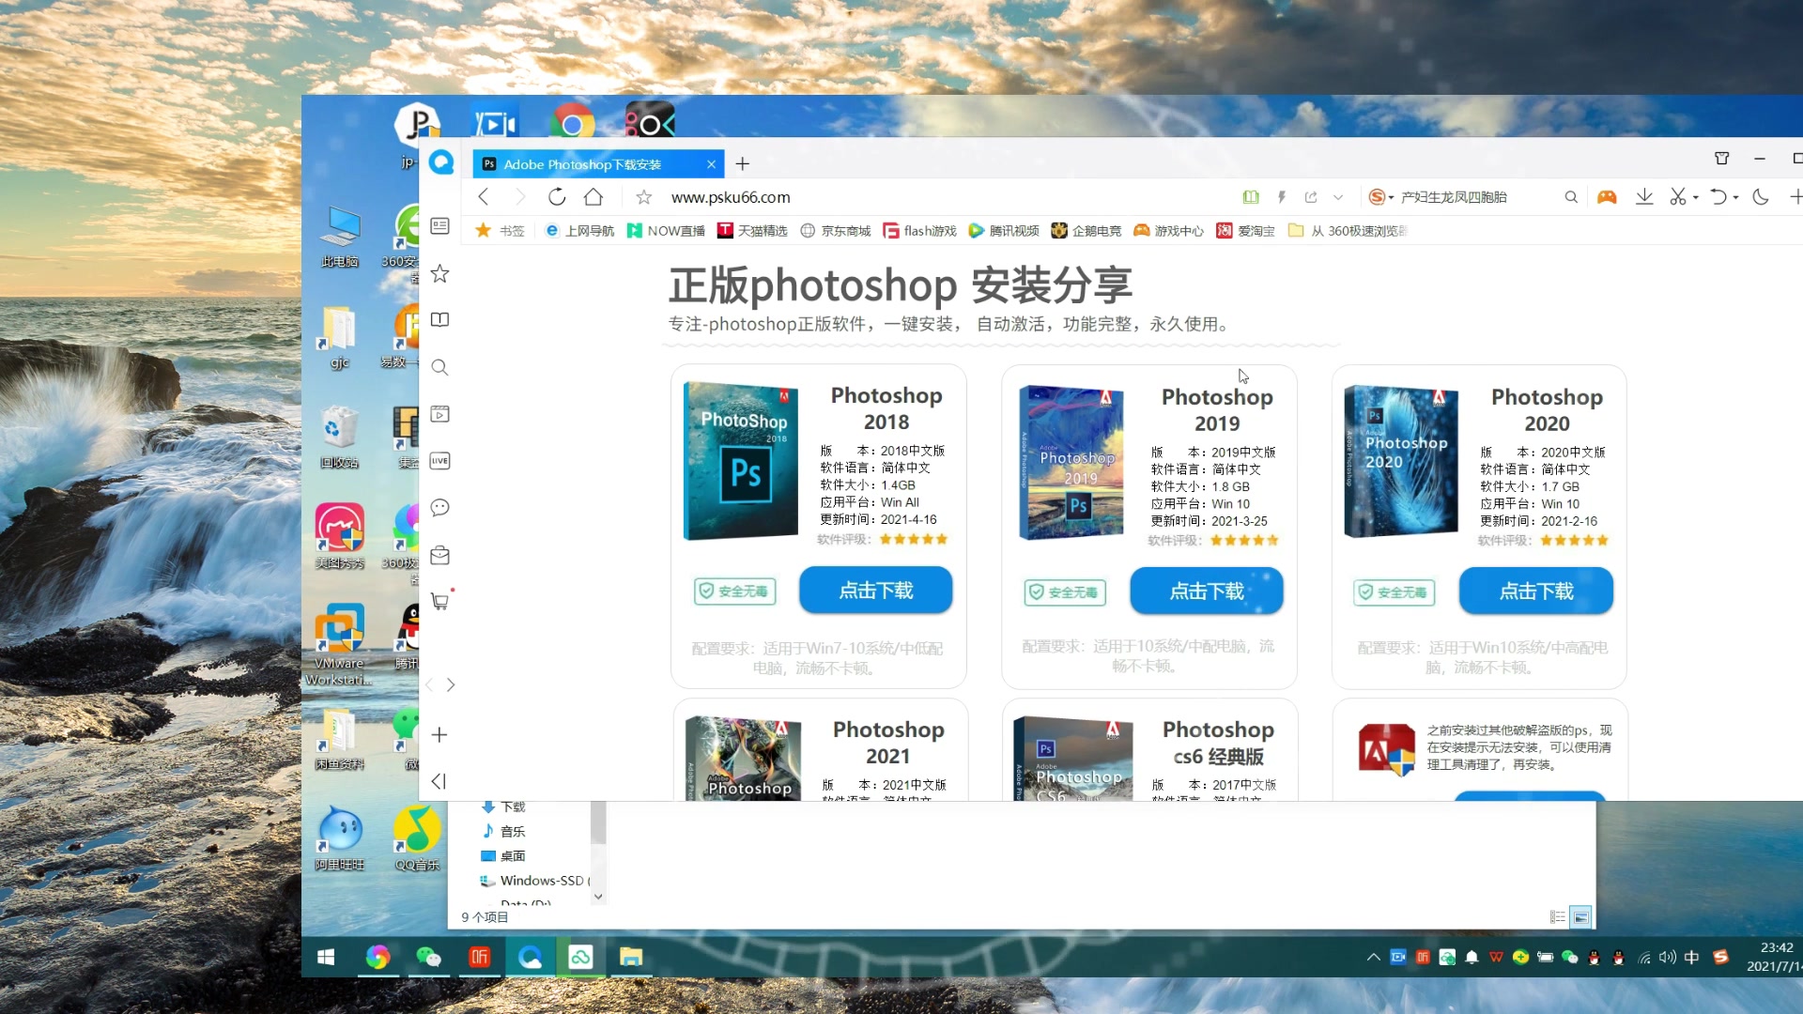Viewport: 1803px width, 1014px height.
Task: Bookmark this page with the star in the address bar
Action: point(644,197)
